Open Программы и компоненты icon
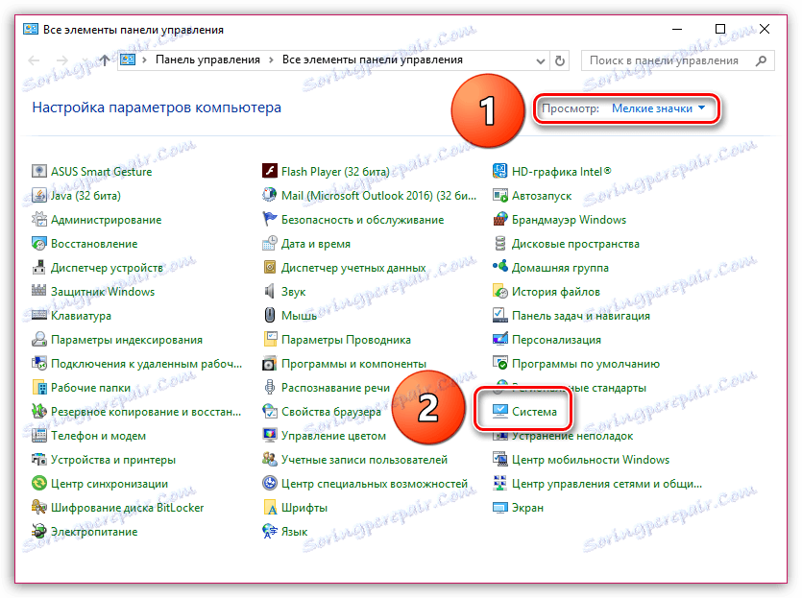 270,364
